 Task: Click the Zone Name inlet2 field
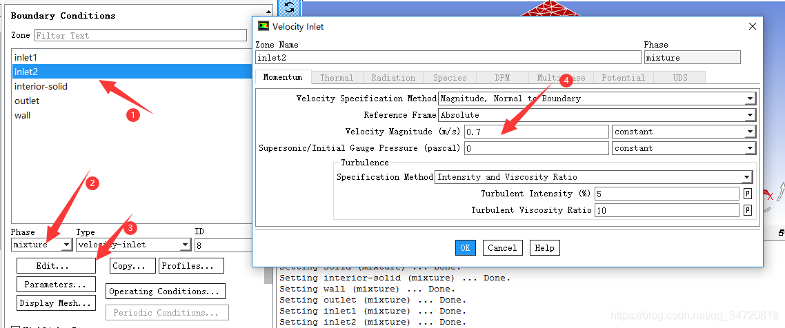(x=448, y=57)
